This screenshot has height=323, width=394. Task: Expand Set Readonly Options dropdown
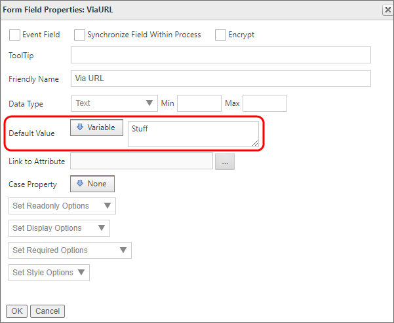(62, 206)
